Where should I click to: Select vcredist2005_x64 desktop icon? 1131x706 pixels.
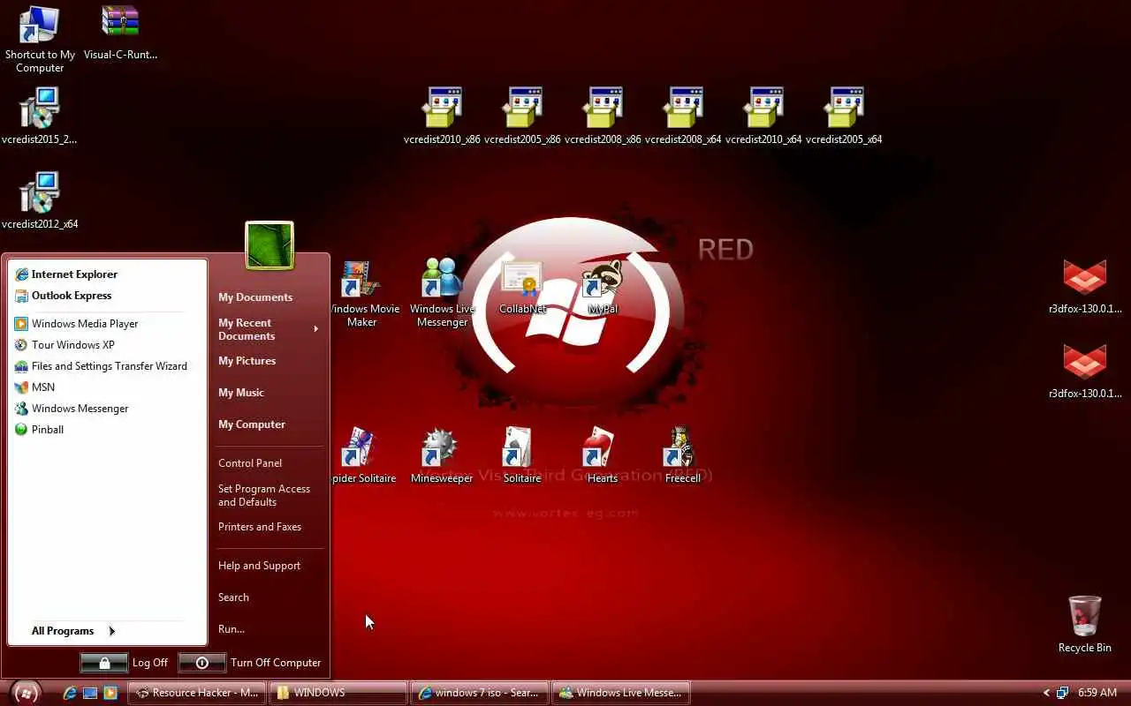[x=844, y=116]
